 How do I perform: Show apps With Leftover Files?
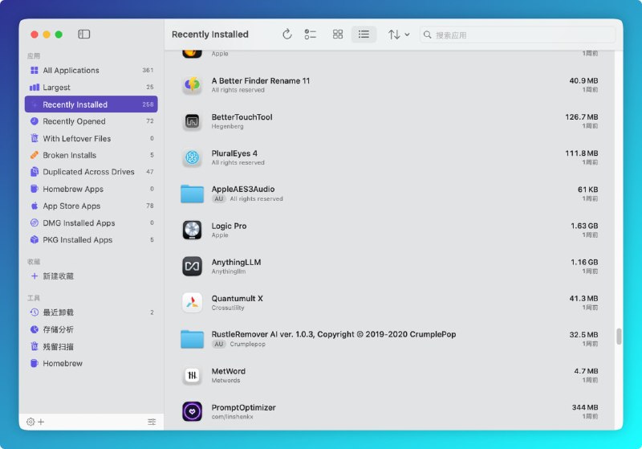tap(91, 138)
